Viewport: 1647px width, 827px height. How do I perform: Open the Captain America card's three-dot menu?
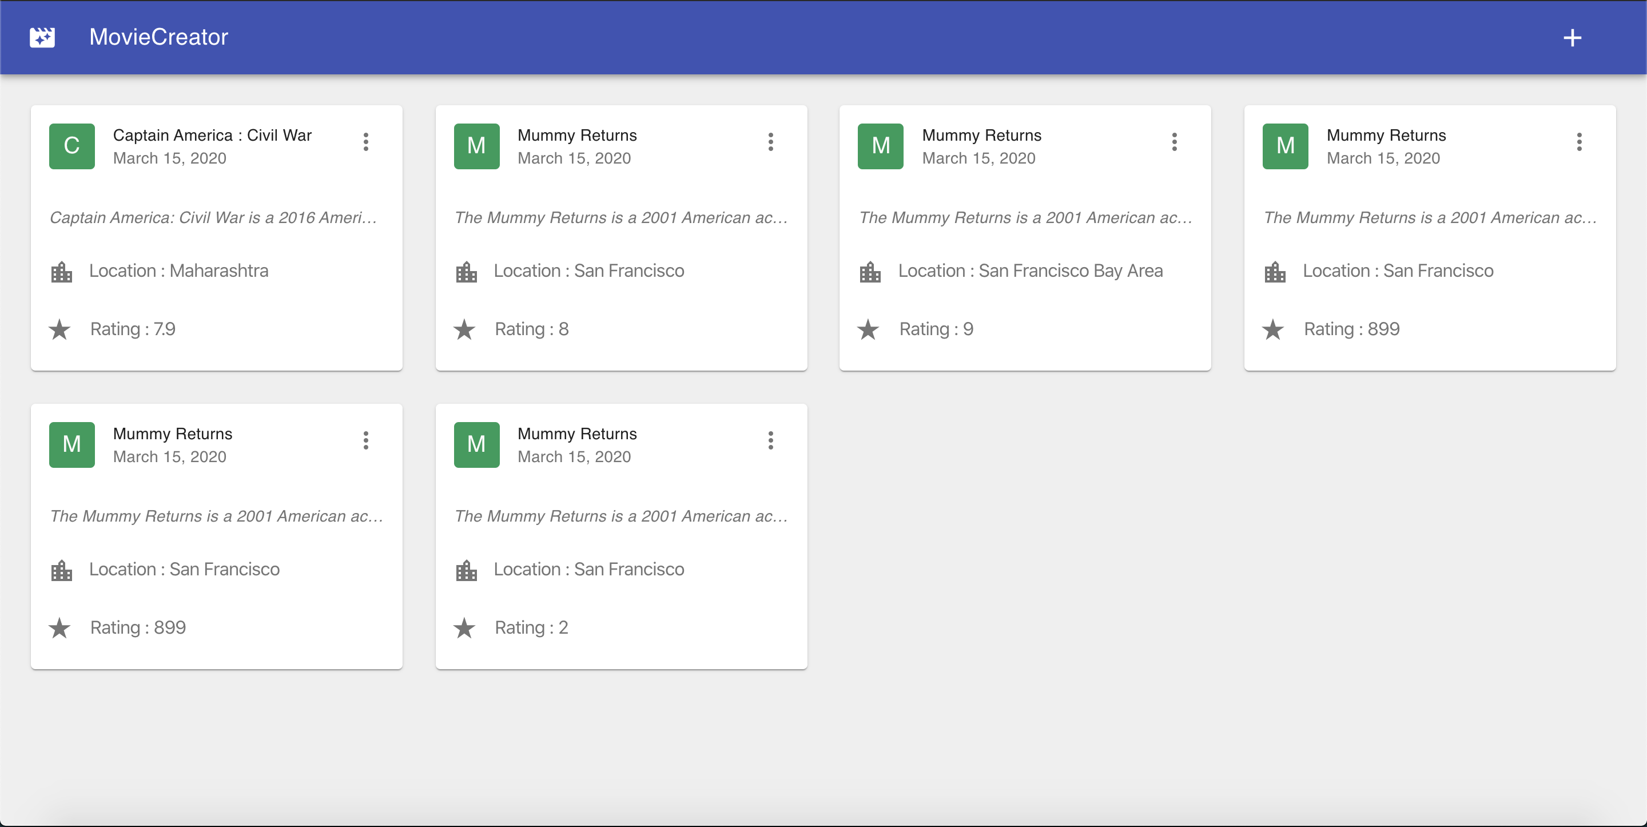coord(366,142)
